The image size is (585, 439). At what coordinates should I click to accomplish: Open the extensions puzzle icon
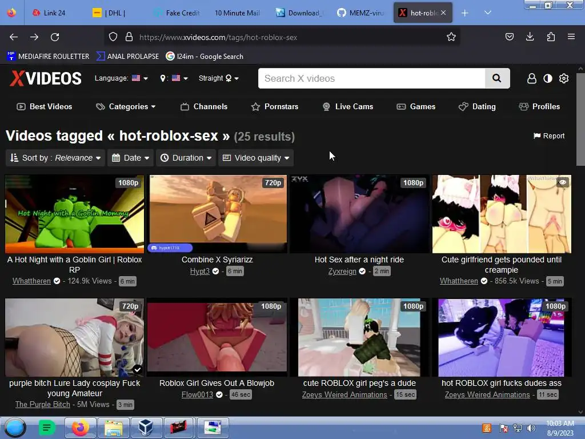(x=551, y=37)
